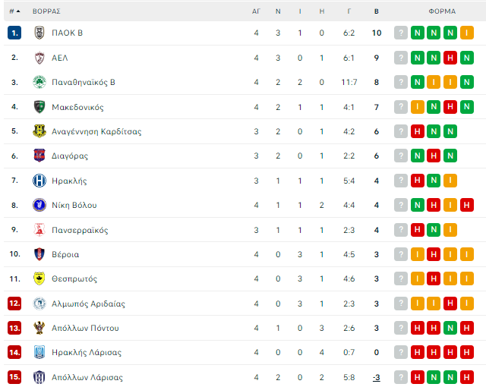Viewport: 486px width, 387px height.
Task: Select the Ηρακλής blue H logo
Action: [x=39, y=181]
